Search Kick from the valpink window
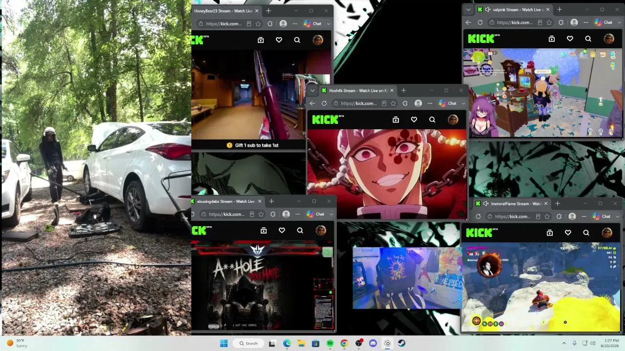The image size is (625, 351). (588, 39)
